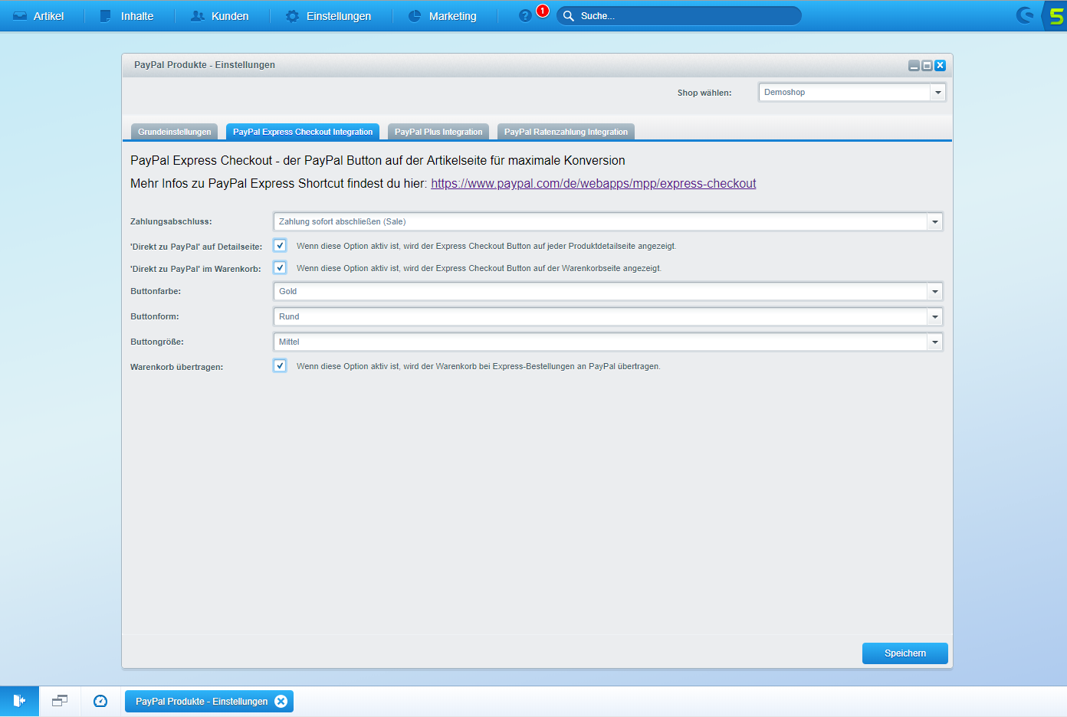Click the PayPal Produkte - Einstellungen title

coord(205,65)
